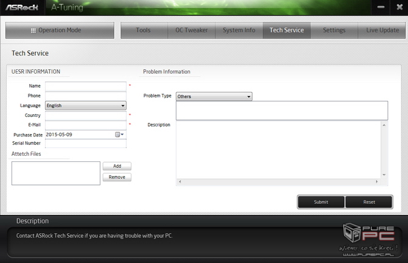This screenshot has width=408, height=263.
Task: Reset the tech service form
Action: [369, 202]
